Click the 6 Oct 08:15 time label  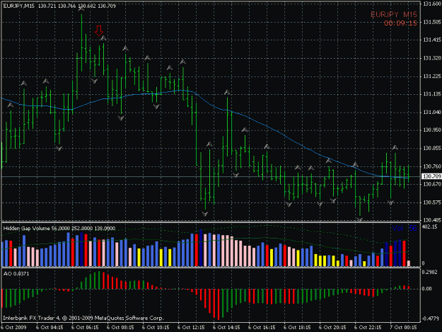pyautogui.click(x=120, y=328)
